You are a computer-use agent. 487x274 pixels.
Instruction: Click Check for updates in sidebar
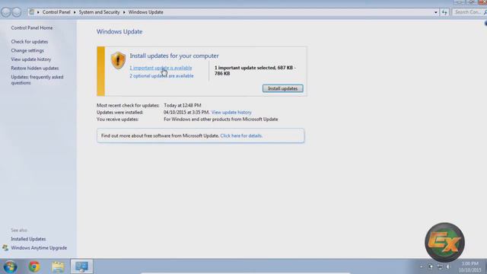[30, 41]
